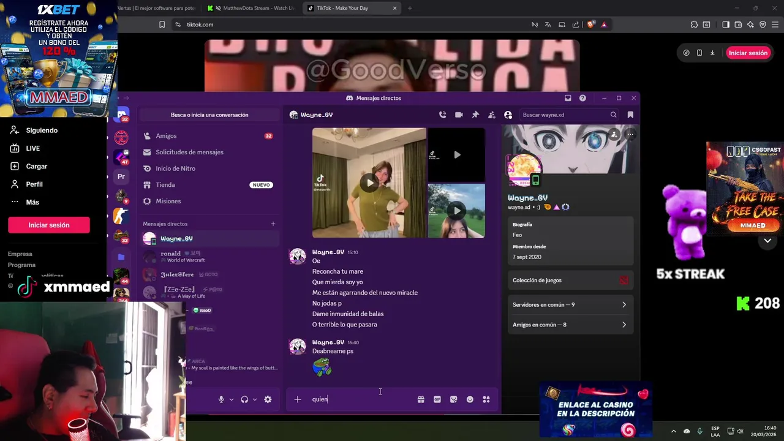Viewport: 784px width, 441px height.
Task: Mute the Discord microphone
Action: [x=221, y=399]
